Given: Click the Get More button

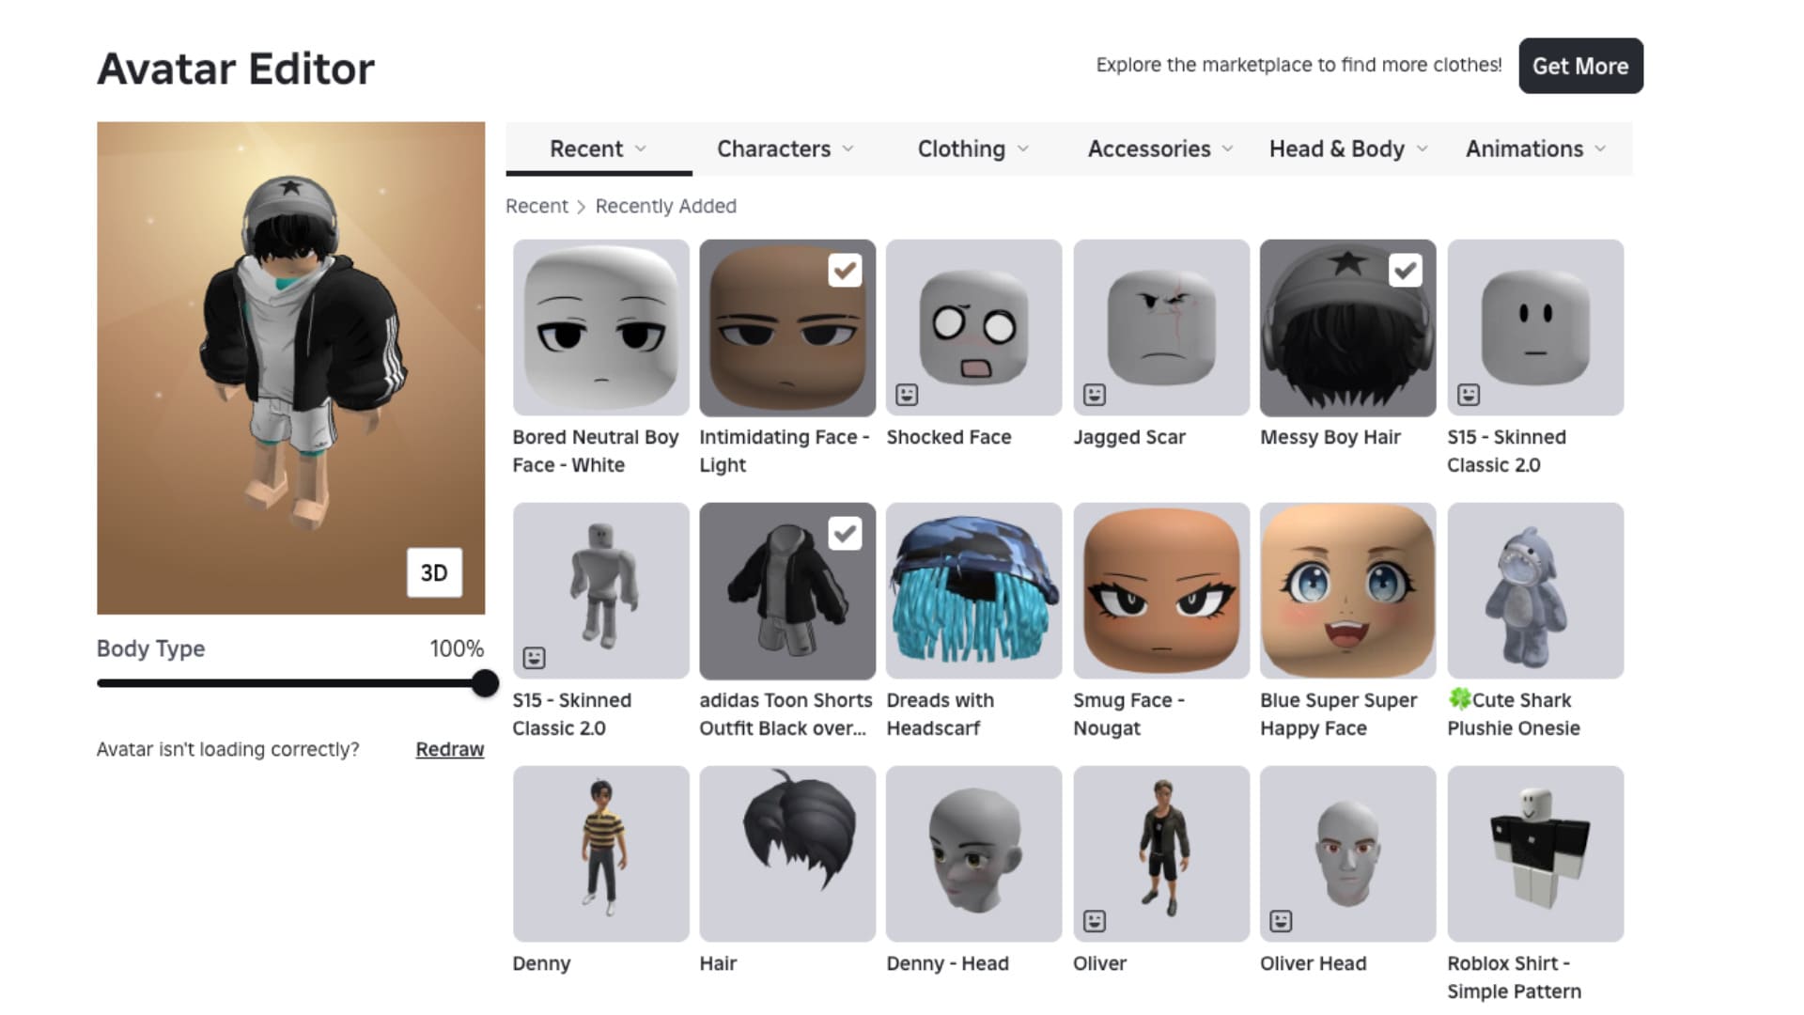Looking at the screenshot, I should click(1580, 66).
